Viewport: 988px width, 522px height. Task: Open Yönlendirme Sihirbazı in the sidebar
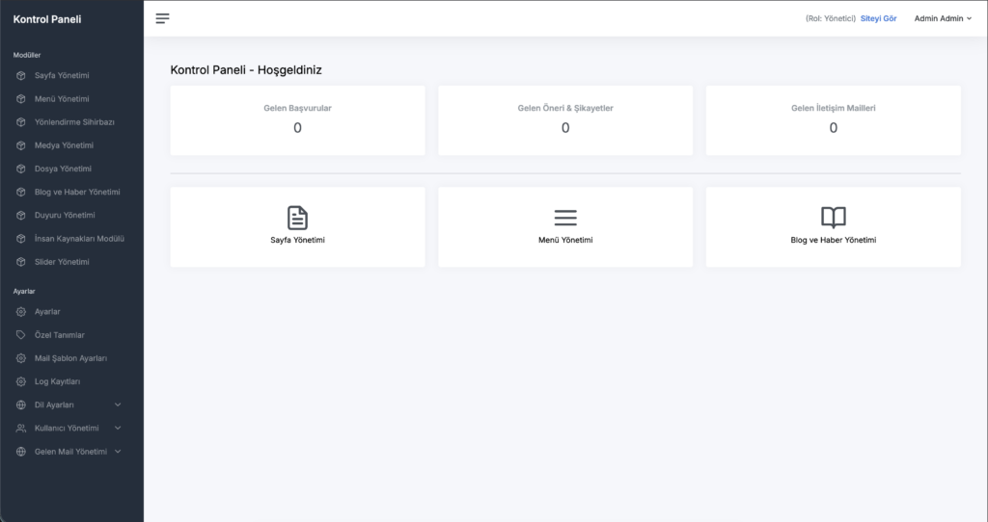coord(74,122)
